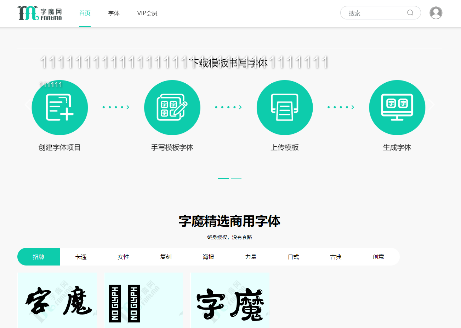Expand the 卡通 font category
This screenshot has height=328, width=461.
click(x=81, y=257)
